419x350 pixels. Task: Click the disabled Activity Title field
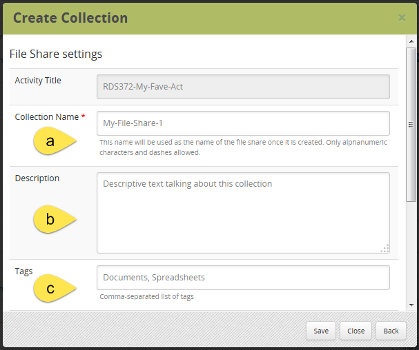(243, 87)
